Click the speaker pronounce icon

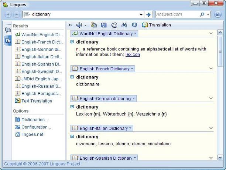tap(79, 25)
